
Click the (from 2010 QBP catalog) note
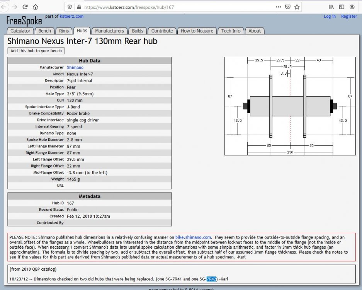pyautogui.click(x=33, y=269)
